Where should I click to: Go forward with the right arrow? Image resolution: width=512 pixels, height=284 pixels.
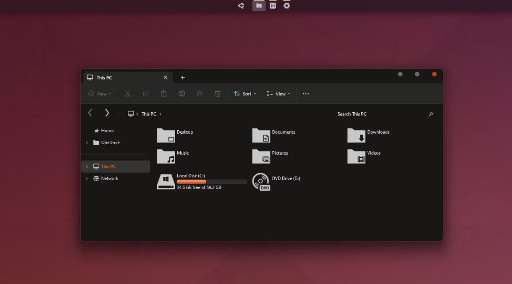tap(107, 113)
